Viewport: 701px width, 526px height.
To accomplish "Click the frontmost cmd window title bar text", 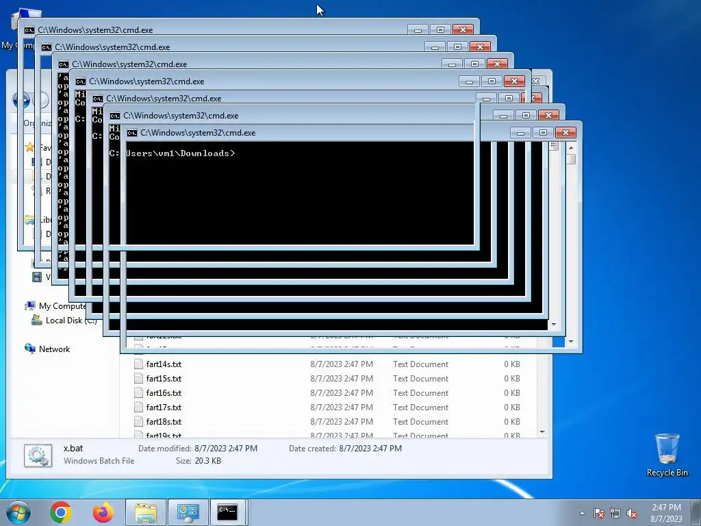I will point(198,133).
